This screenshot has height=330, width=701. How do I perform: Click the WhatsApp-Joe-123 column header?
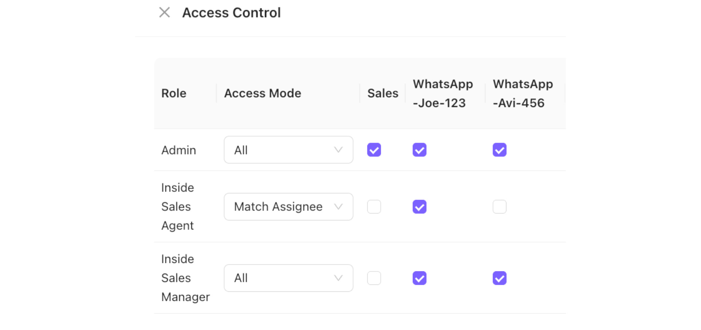[443, 93]
